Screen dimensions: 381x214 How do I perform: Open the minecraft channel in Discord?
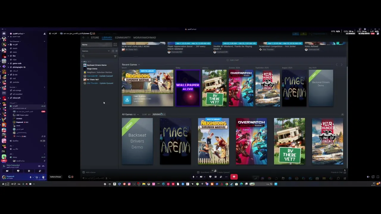[x=16, y=98]
